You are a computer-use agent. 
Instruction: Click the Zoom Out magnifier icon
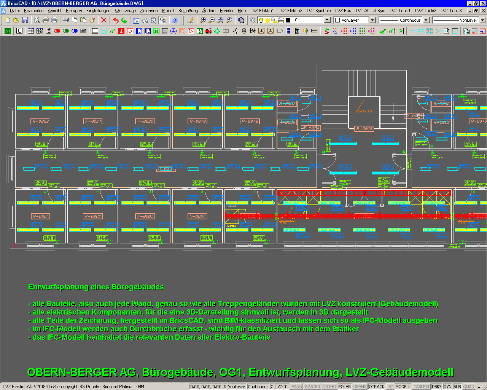[212, 20]
